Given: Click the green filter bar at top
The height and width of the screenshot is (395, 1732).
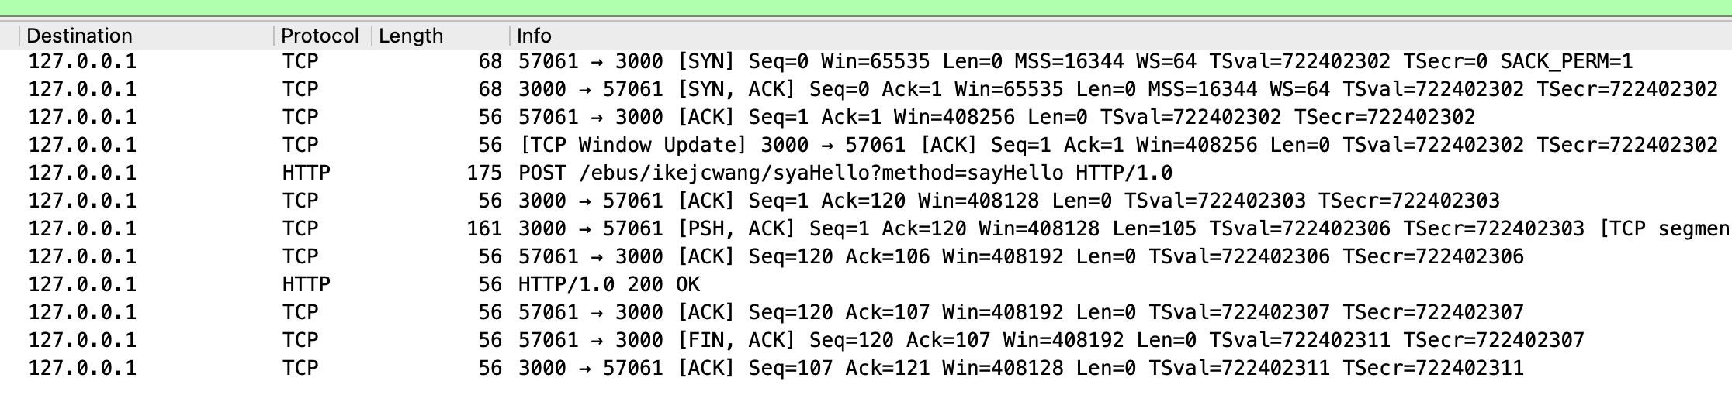Looking at the screenshot, I should (x=866, y=7).
